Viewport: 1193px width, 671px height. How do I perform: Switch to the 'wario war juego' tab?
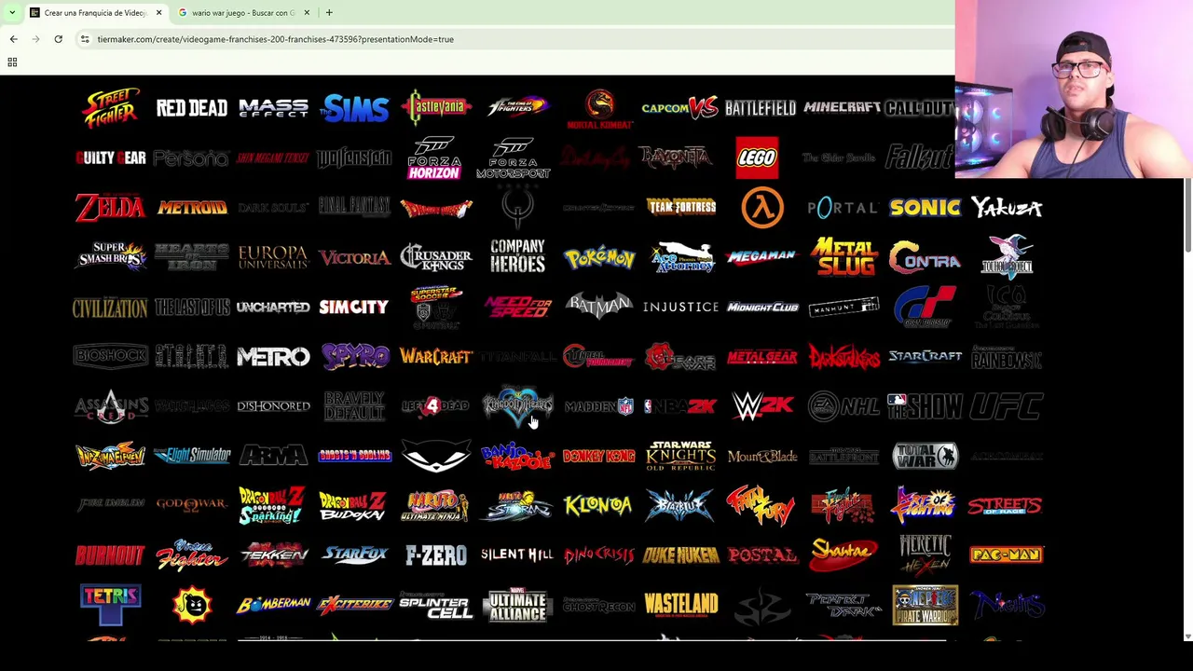tap(242, 12)
